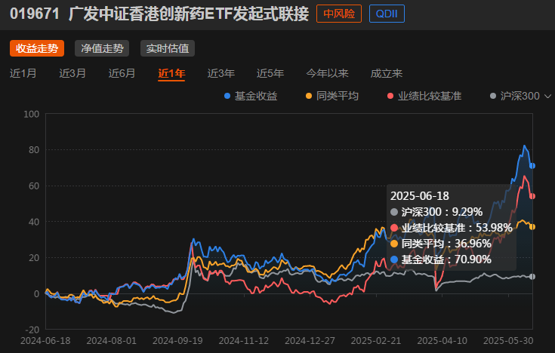Click the y-axis label 60
The height and width of the screenshot is (353, 555).
(34, 186)
